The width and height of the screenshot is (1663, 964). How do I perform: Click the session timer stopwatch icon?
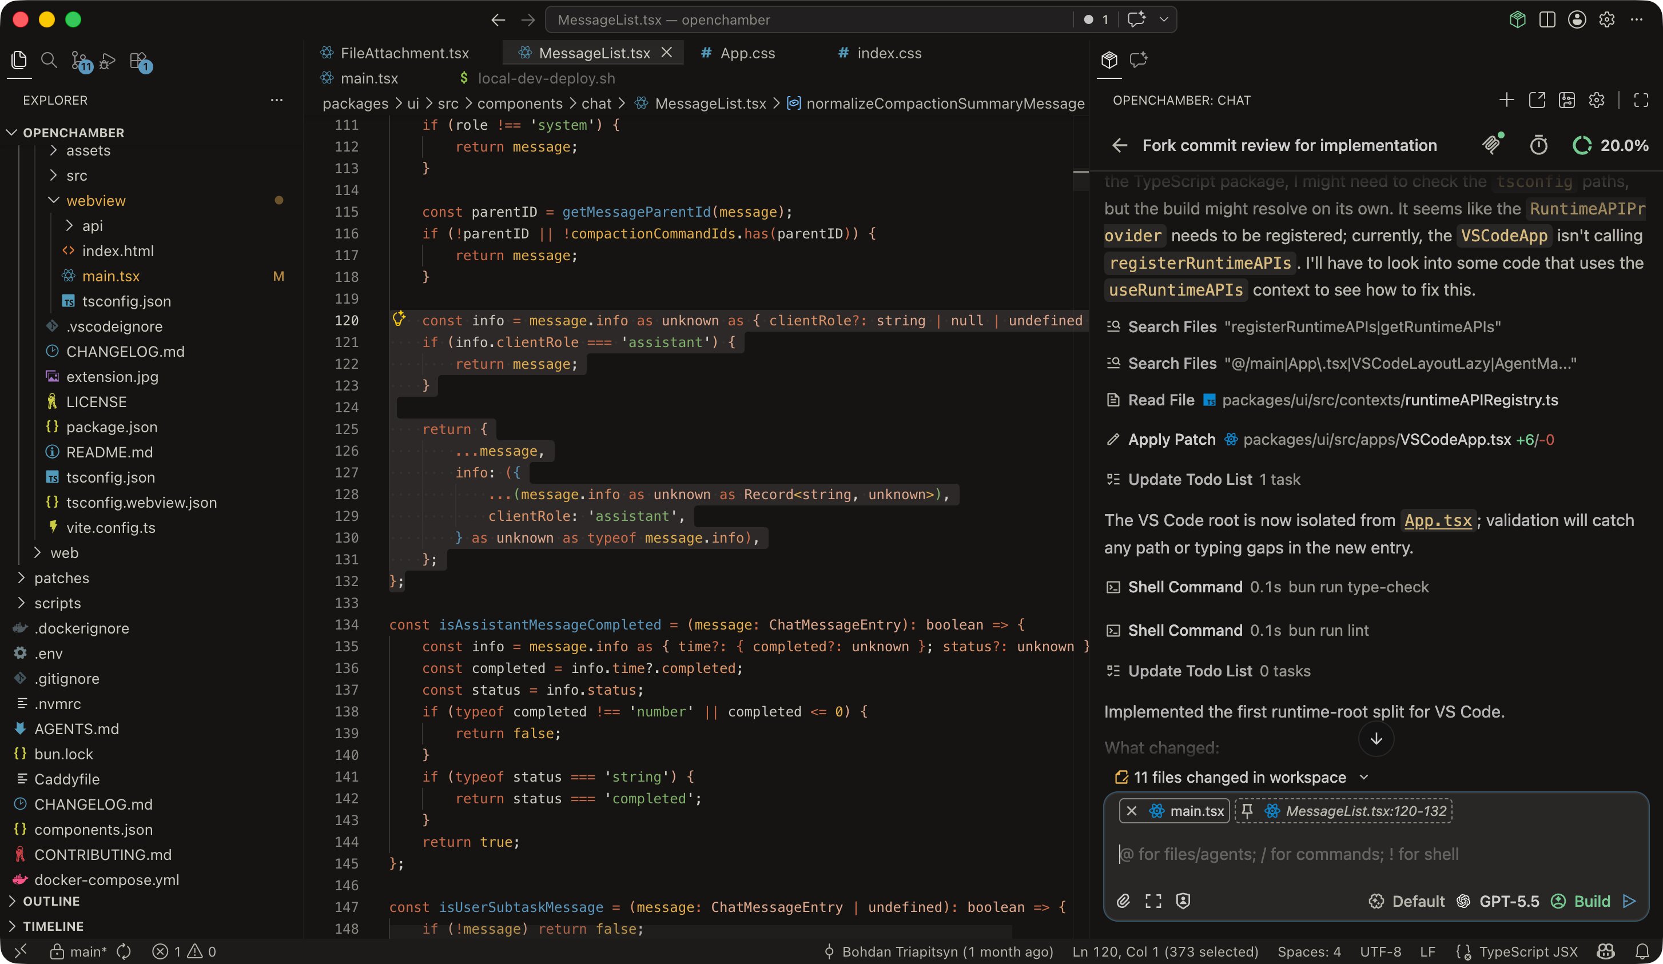click(x=1538, y=145)
